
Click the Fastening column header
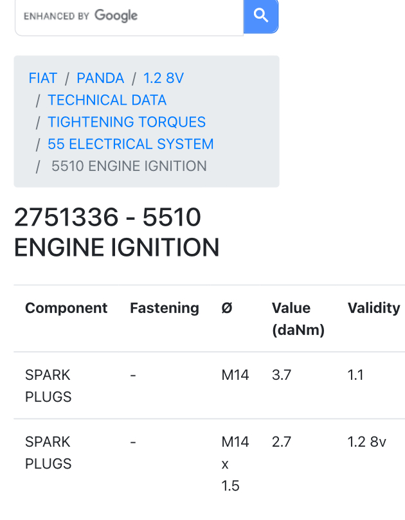[164, 308]
